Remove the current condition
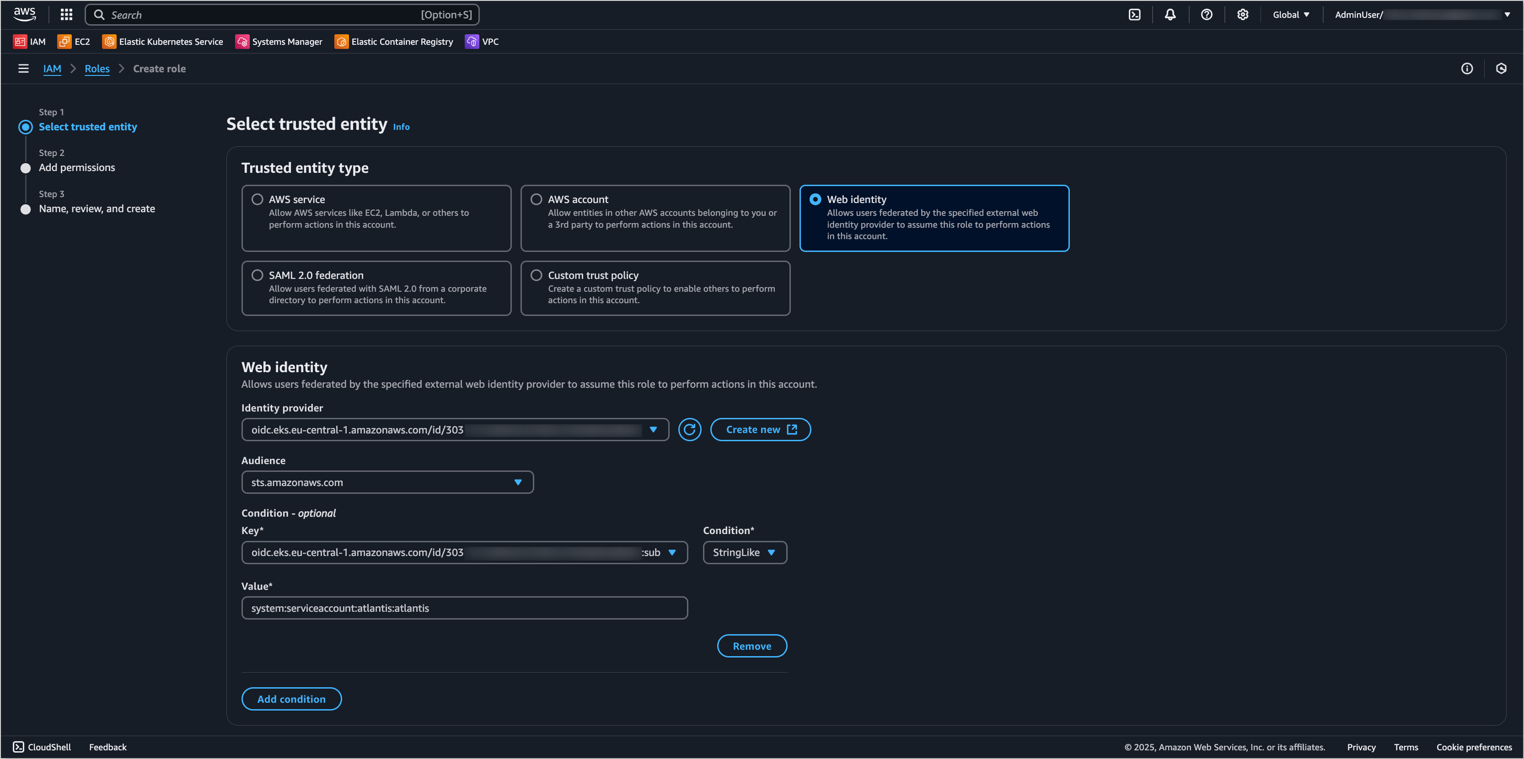This screenshot has height=759, width=1524. pos(751,646)
